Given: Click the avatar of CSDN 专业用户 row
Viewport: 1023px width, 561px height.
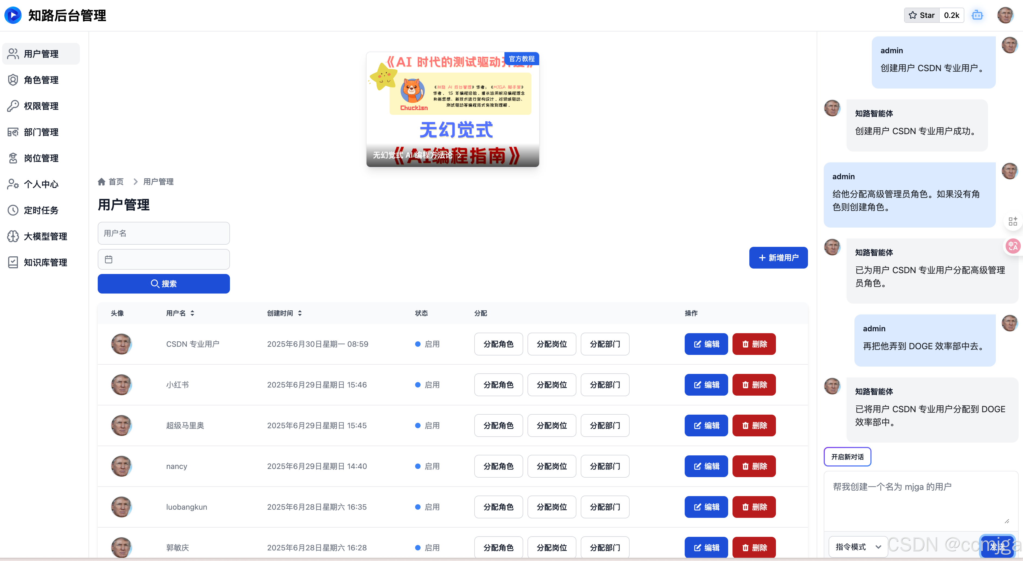Looking at the screenshot, I should coord(121,344).
